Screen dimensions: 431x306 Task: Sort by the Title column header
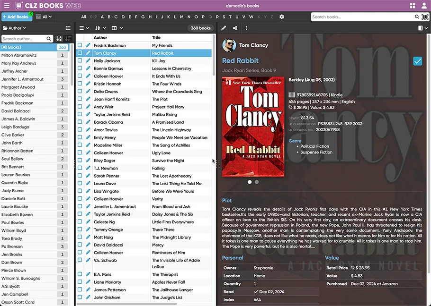coord(156,37)
